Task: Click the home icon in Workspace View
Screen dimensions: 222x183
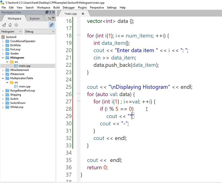Action: pos(10,25)
